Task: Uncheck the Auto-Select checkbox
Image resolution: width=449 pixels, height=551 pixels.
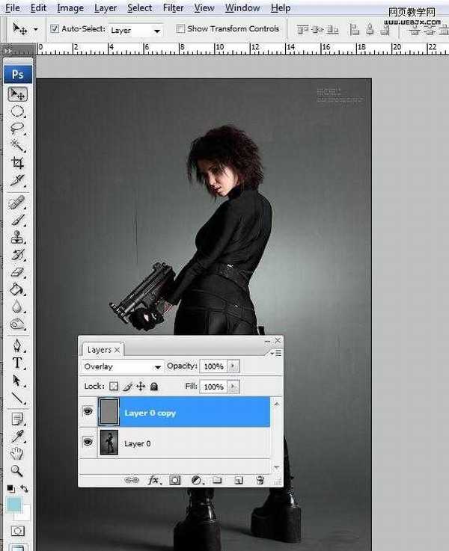Action: 55,29
